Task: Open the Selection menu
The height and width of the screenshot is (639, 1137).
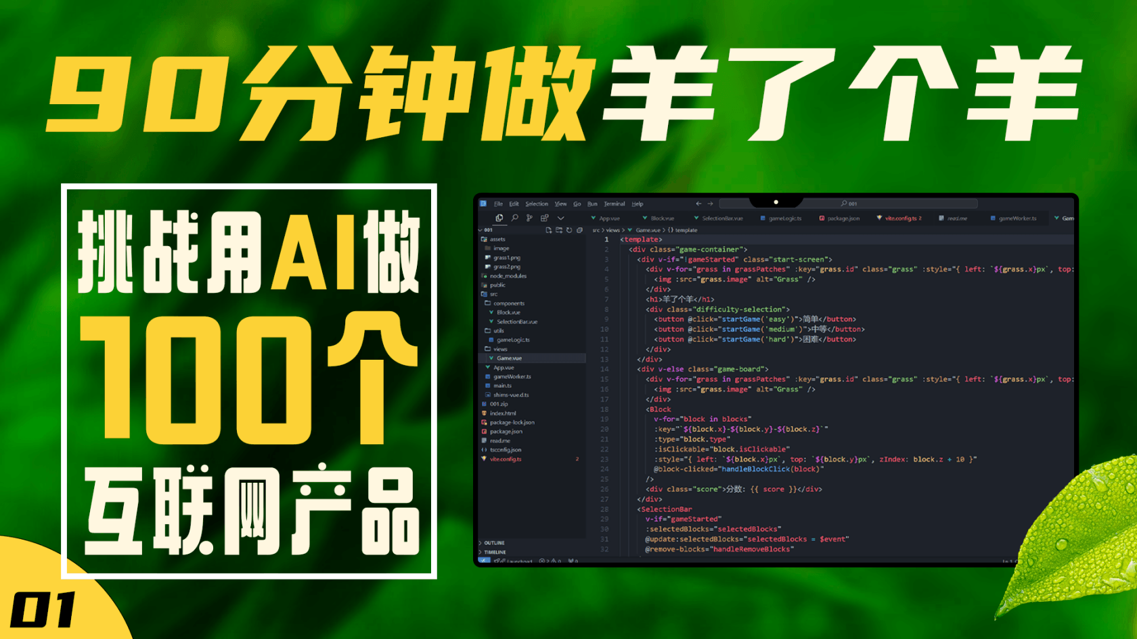Action: tap(537, 204)
